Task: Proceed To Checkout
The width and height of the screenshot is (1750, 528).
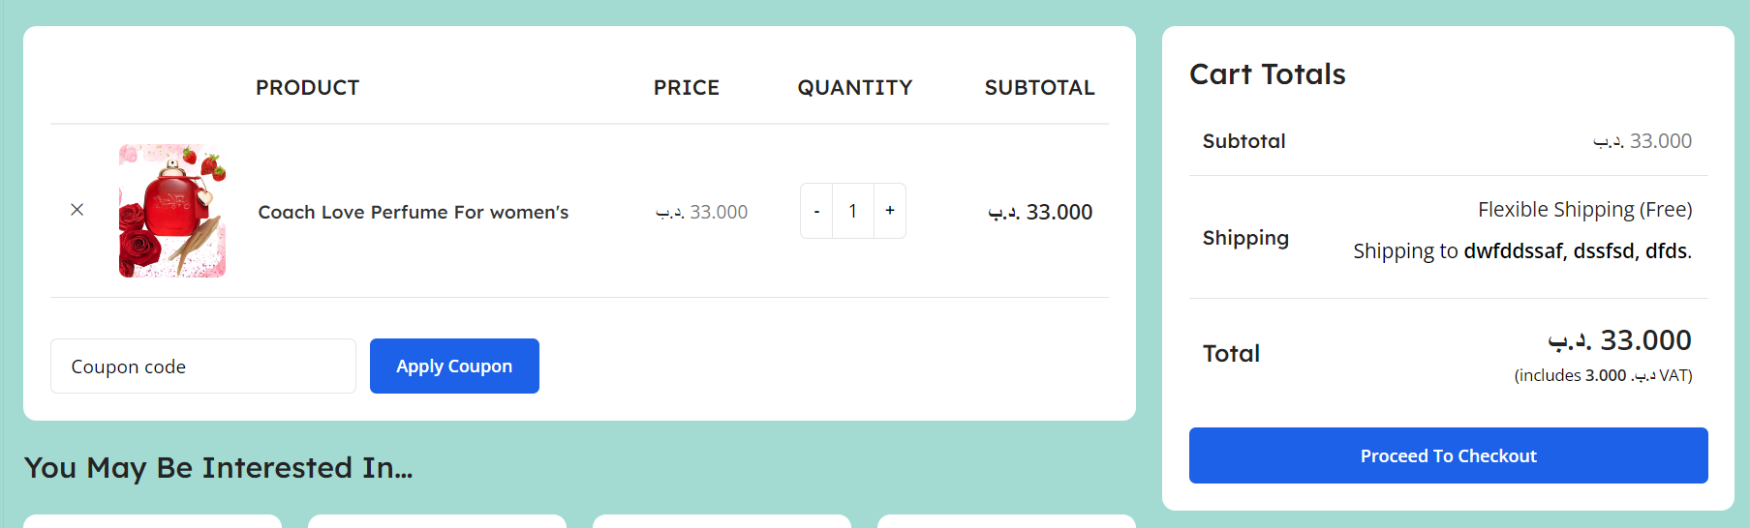Action: (1448, 455)
